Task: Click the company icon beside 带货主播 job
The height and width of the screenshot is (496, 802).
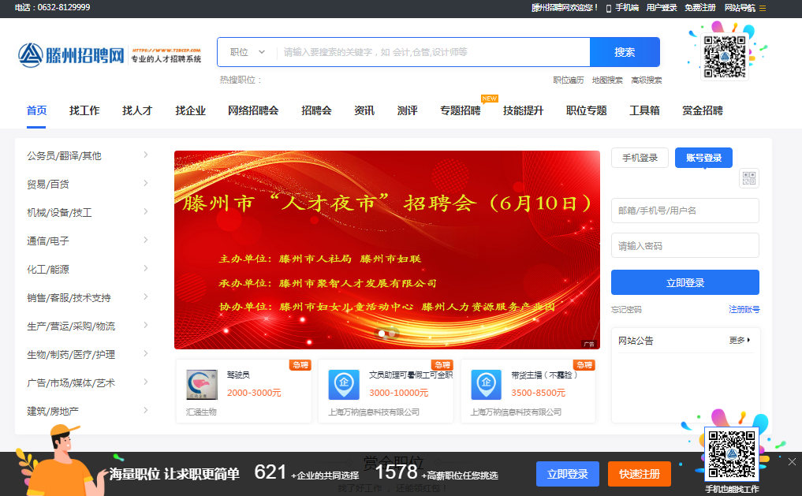Action: (486, 385)
